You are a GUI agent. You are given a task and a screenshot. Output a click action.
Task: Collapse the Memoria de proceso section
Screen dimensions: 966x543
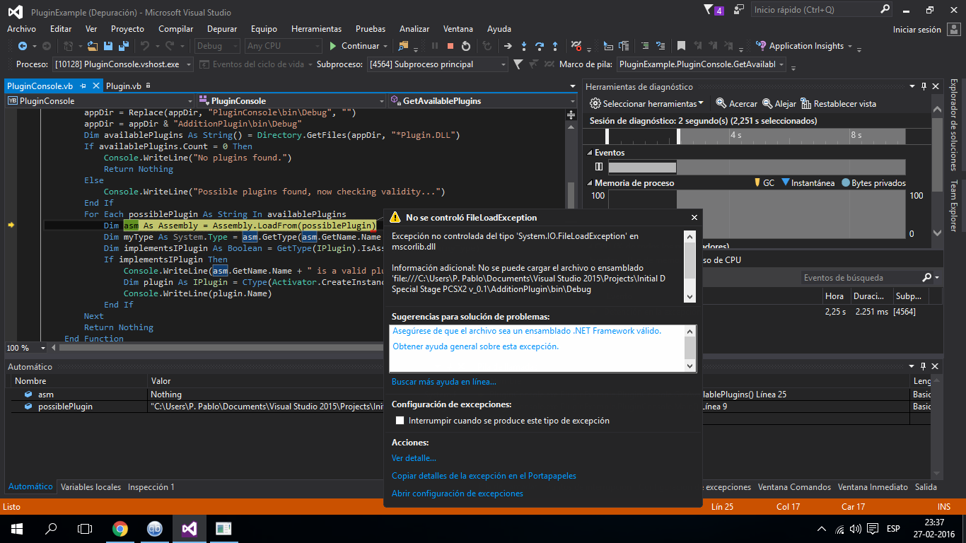pos(588,183)
